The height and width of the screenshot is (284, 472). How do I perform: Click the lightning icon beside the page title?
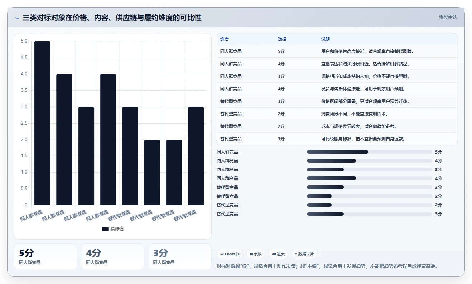click(x=17, y=18)
